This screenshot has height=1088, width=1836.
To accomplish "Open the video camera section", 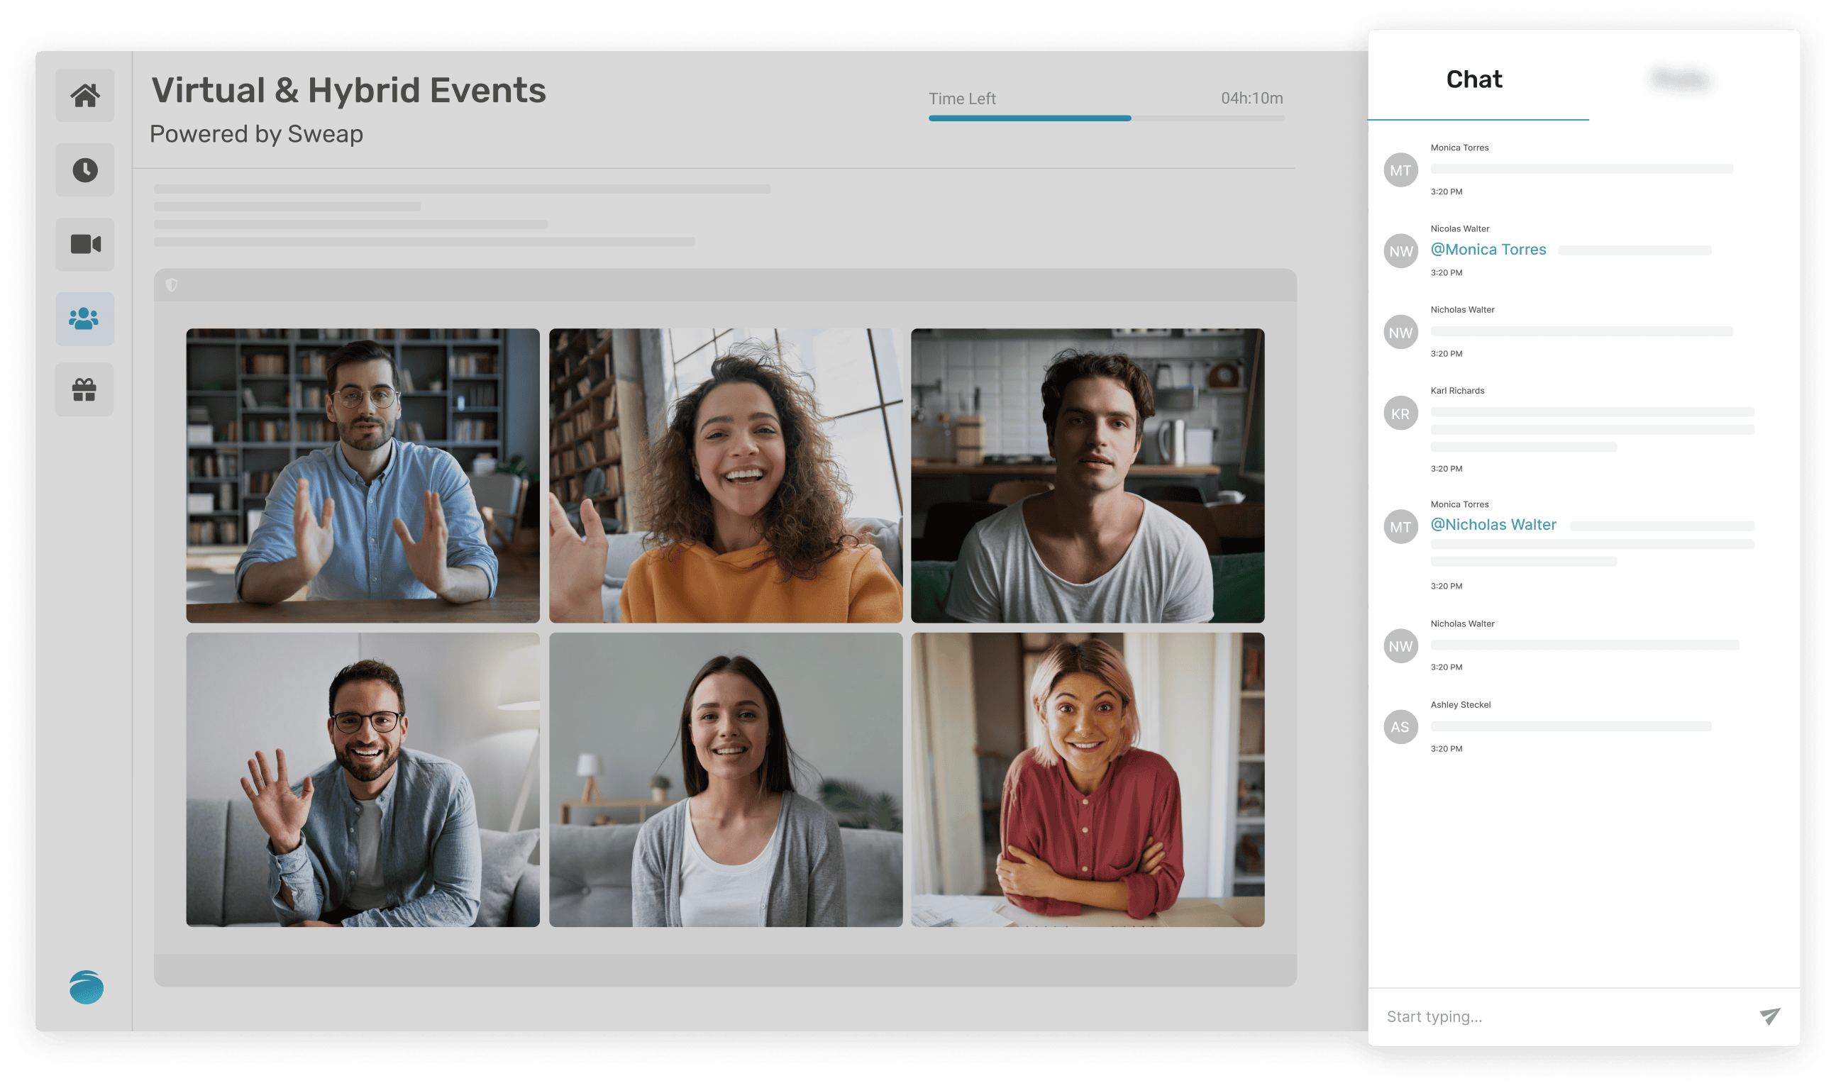I will point(85,244).
